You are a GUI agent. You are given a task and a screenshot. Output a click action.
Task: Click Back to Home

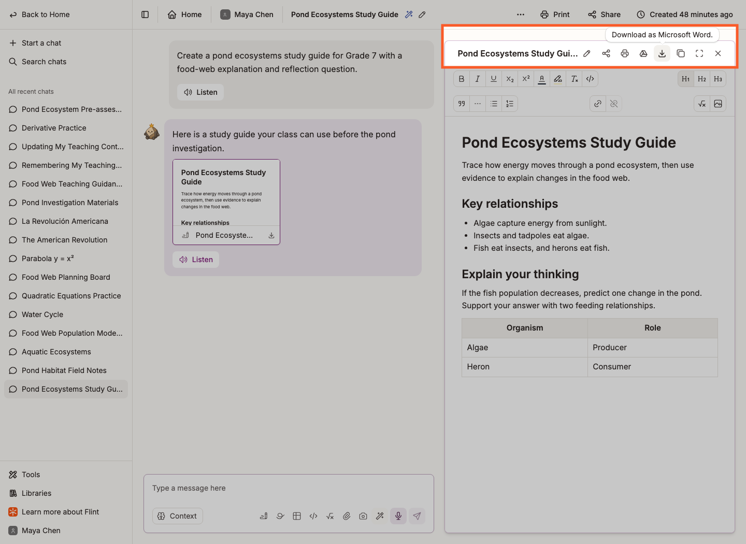point(39,15)
